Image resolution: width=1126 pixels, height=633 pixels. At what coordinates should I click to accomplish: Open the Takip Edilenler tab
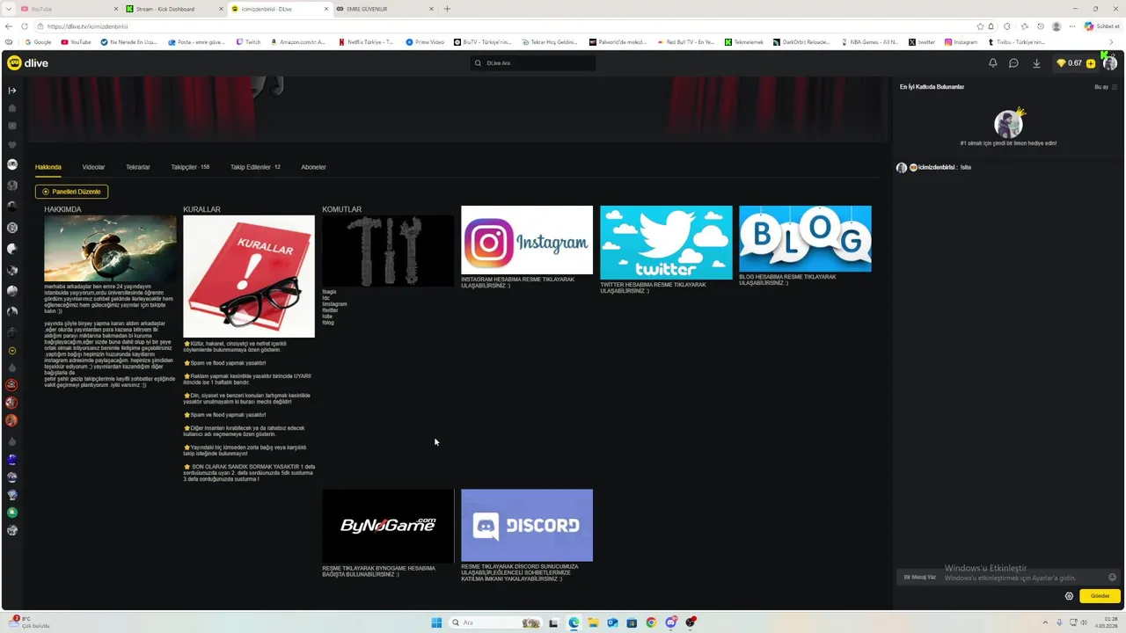255,167
